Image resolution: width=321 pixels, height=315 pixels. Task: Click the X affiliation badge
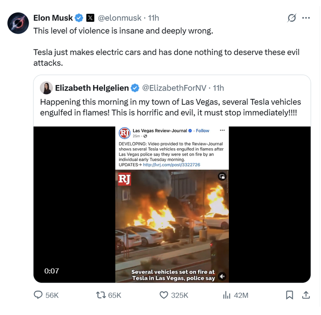(x=90, y=18)
